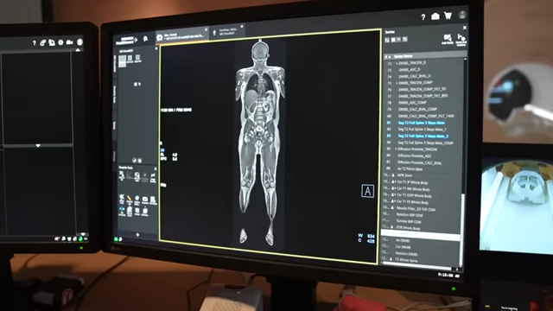Select series Sag T2 Full Spine 3 Steps Male_1
553x311 pixels.
coord(423,130)
